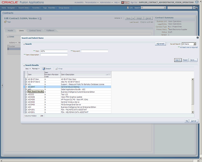Image resolution: width=202 pixels, height=162 pixels.
Task: Click the Home link
Action: 4,8
